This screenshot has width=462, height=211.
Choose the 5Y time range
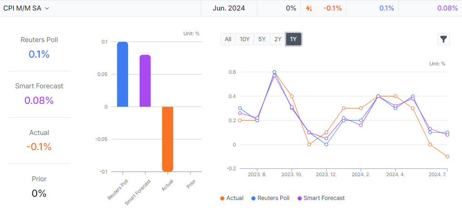coord(262,39)
